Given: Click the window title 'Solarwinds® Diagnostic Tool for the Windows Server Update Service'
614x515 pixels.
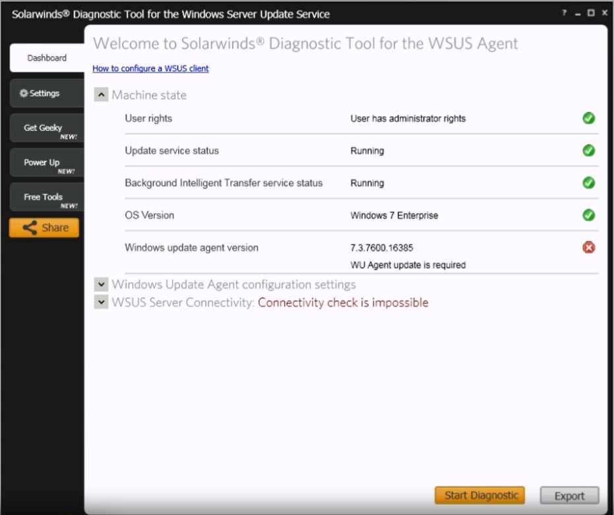Looking at the screenshot, I should point(171,14).
